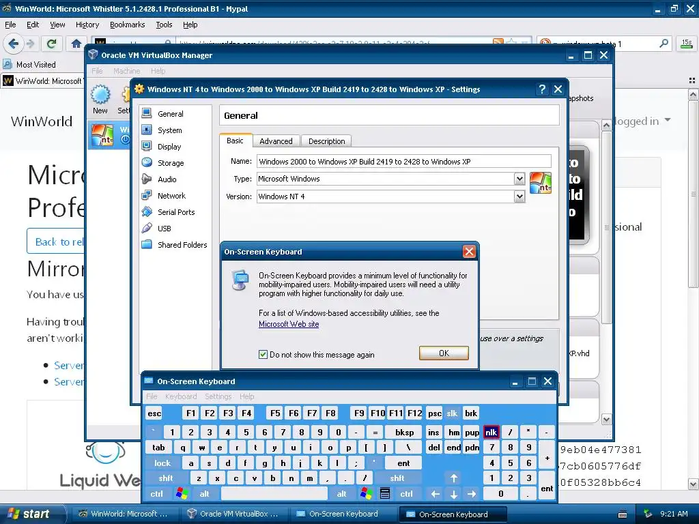The height and width of the screenshot is (524, 699).
Task: Open USB settings category icon
Action: (147, 228)
